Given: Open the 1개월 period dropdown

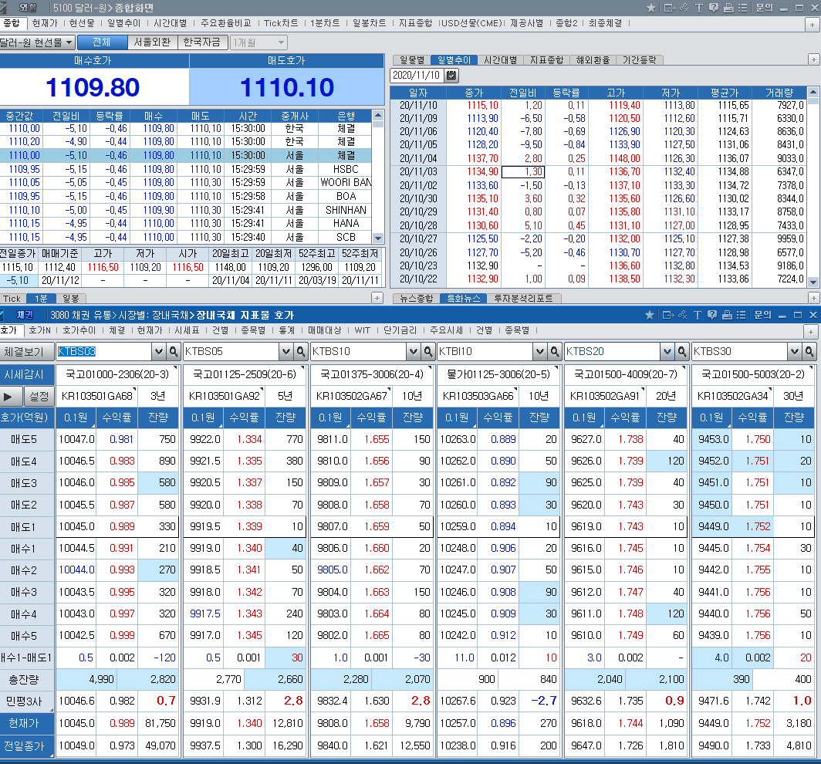Looking at the screenshot, I should [x=258, y=42].
